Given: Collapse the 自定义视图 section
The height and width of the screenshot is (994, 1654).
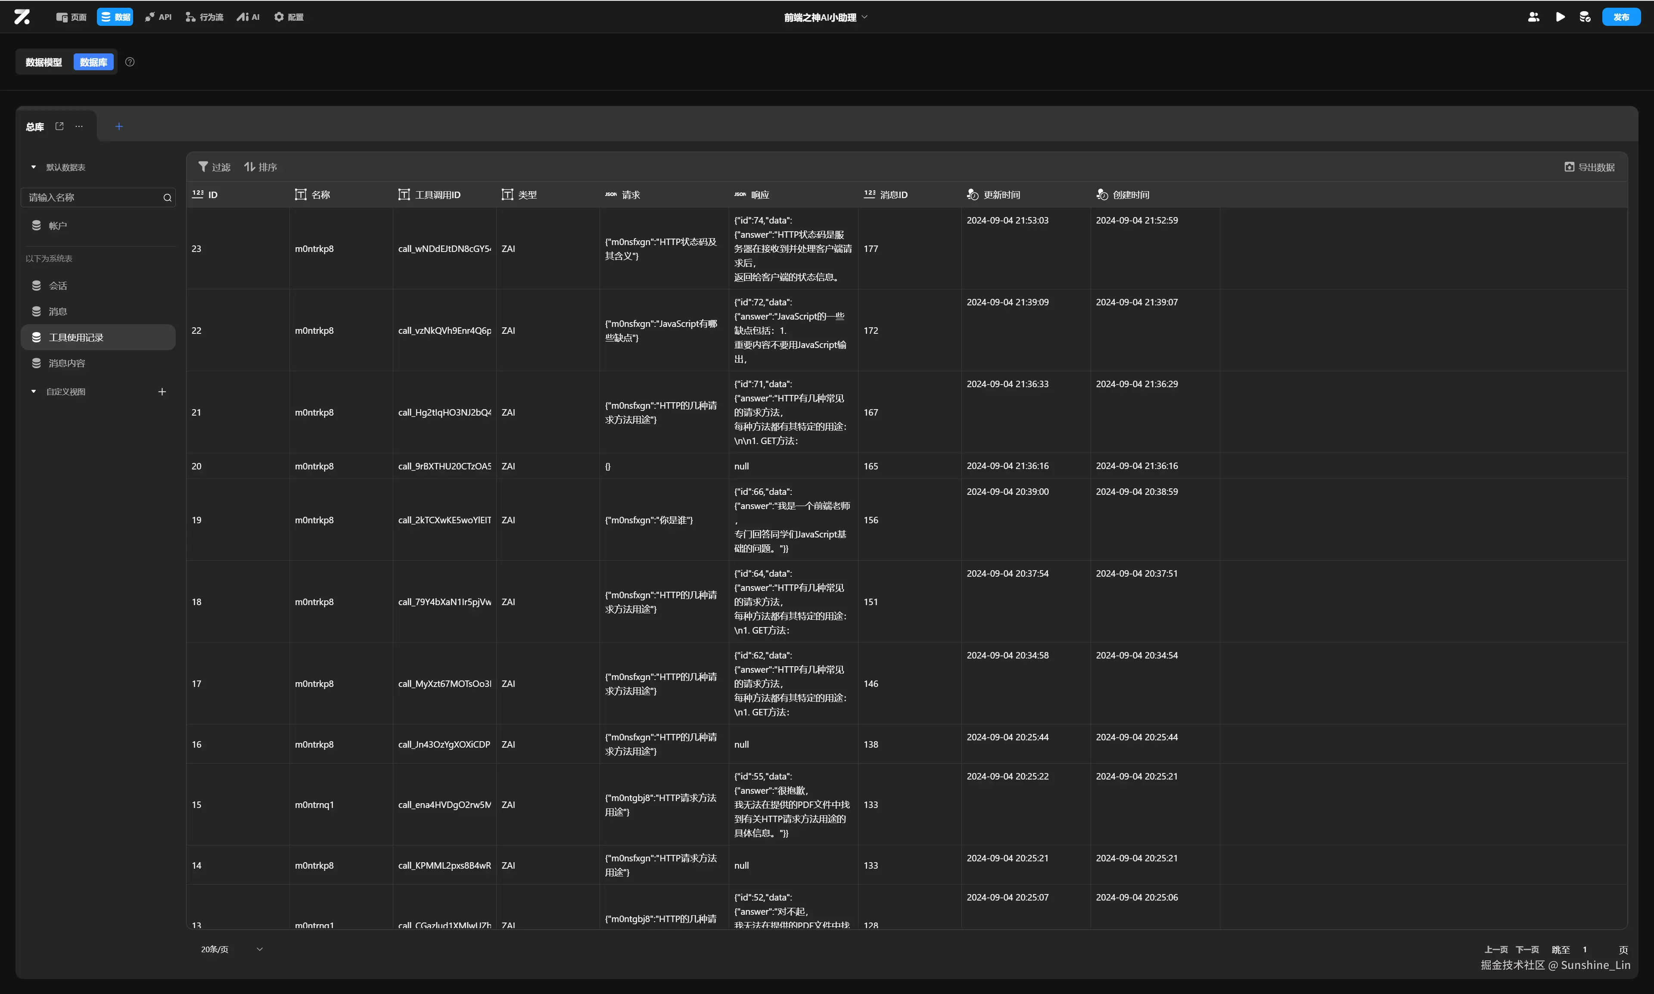Looking at the screenshot, I should (34, 392).
